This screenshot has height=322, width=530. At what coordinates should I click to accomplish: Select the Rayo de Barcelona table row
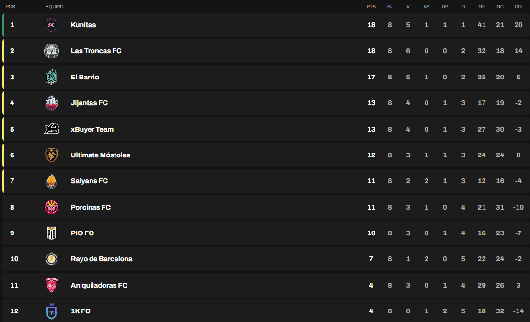pyautogui.click(x=266, y=259)
